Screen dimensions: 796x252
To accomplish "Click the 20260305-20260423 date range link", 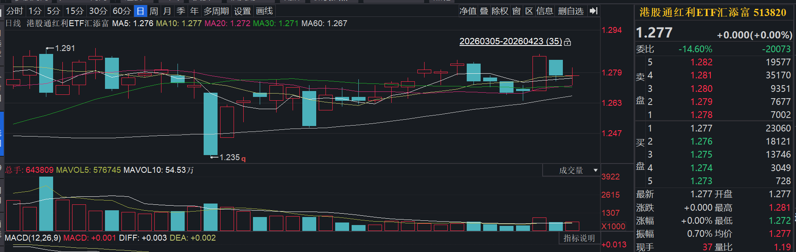I will coord(510,41).
